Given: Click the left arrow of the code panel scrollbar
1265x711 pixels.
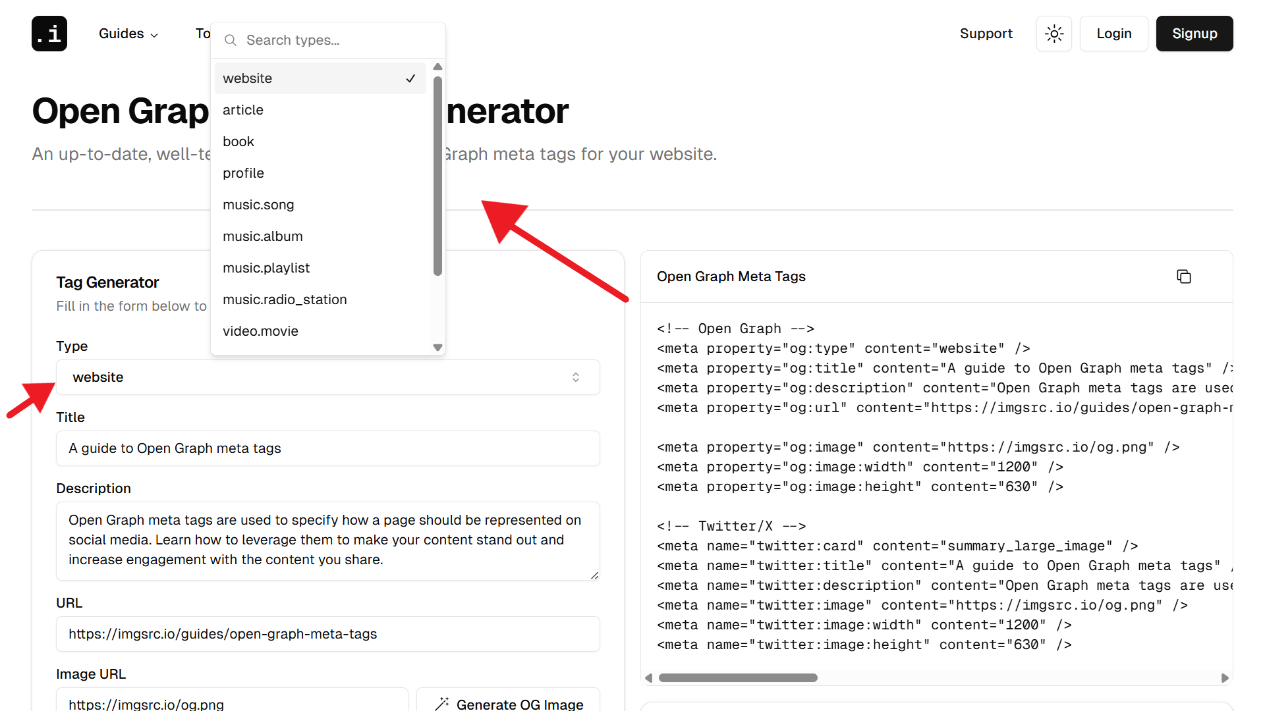Looking at the screenshot, I should (x=647, y=677).
